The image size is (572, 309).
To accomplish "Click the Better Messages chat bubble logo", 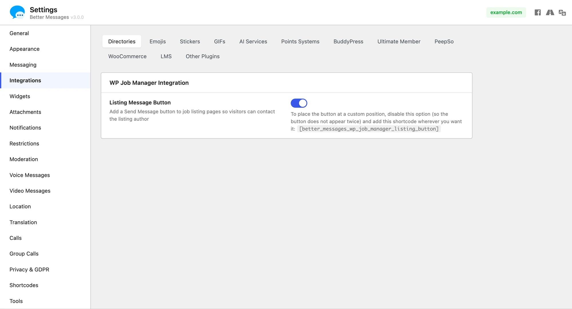I will point(17,12).
